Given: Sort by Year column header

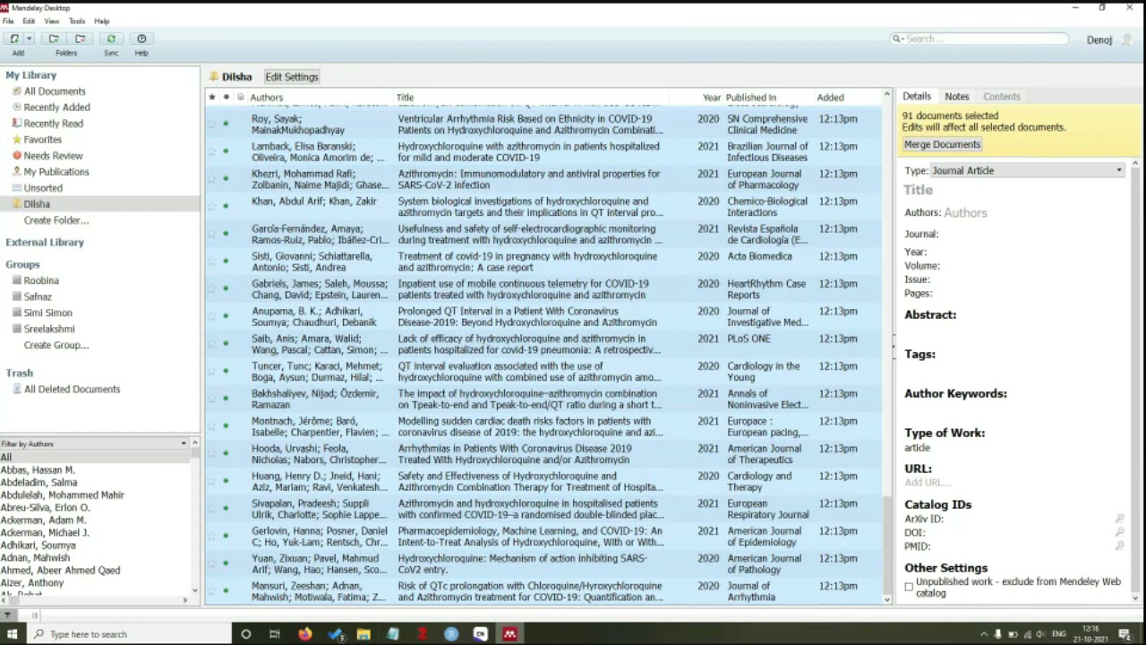Looking at the screenshot, I should [x=710, y=97].
